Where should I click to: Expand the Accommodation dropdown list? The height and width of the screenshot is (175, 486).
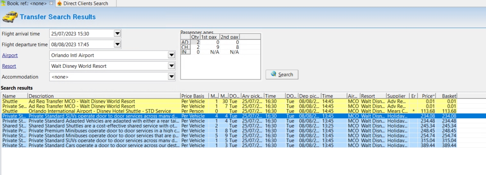(x=171, y=77)
